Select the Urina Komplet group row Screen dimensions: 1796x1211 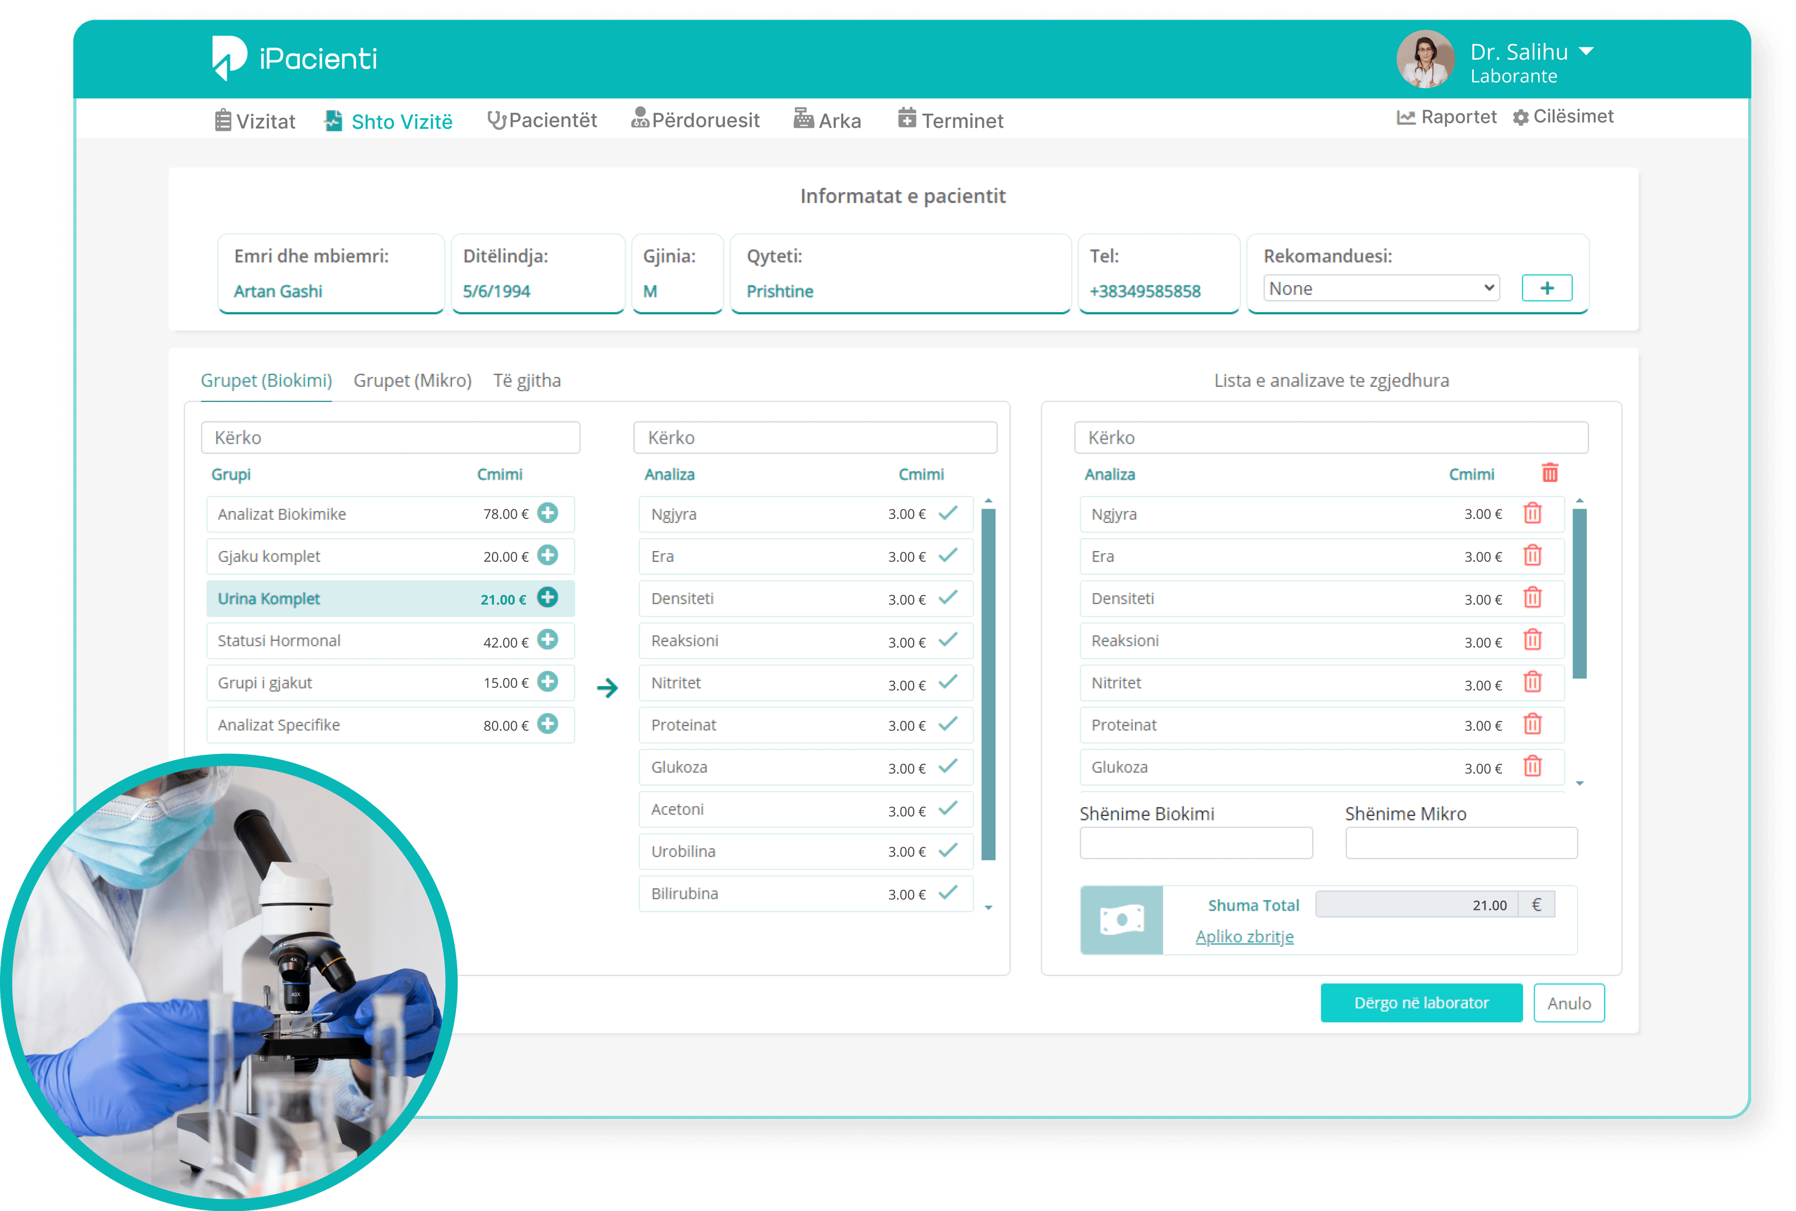tap(391, 599)
